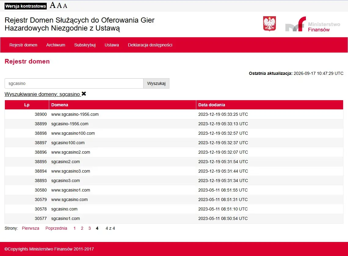Open the Ministerstwo Finansów logo

(313, 24)
